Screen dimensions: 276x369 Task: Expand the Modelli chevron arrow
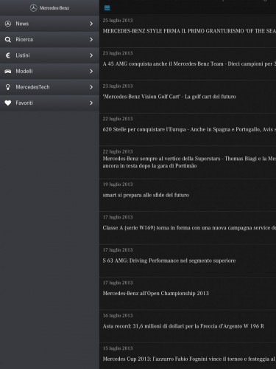[91, 71]
